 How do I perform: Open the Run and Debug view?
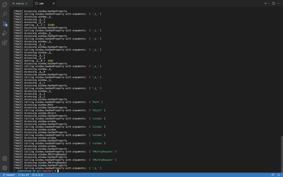[x=5, y=33]
